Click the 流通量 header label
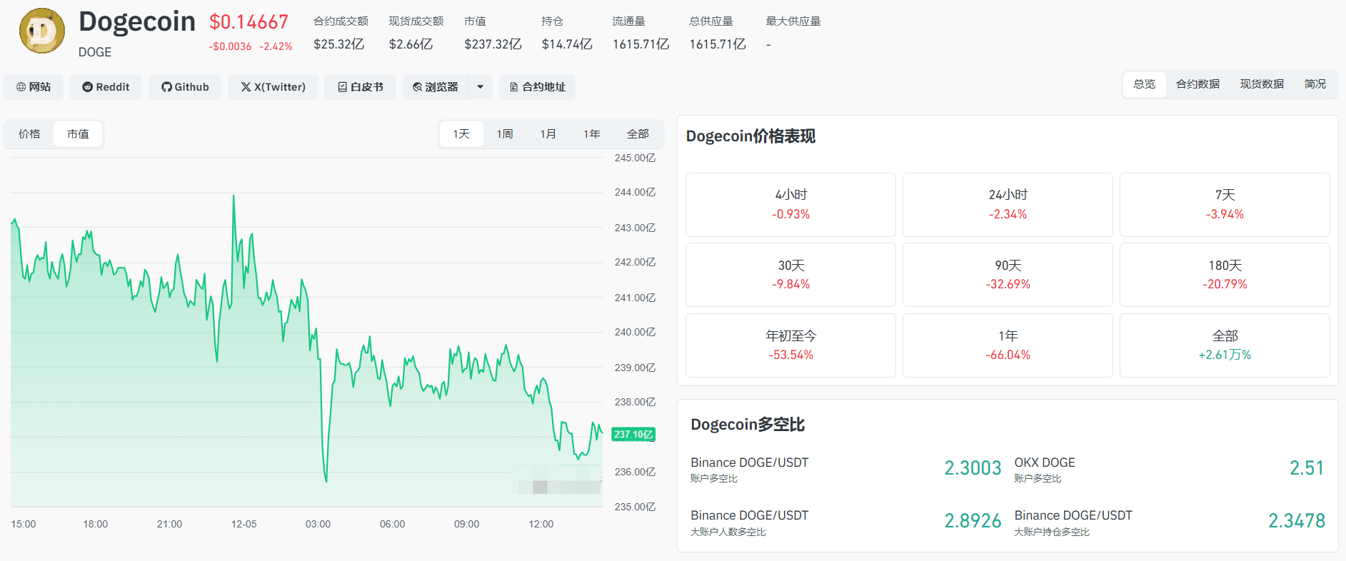Viewport: 1346px width, 561px height. 628,21
